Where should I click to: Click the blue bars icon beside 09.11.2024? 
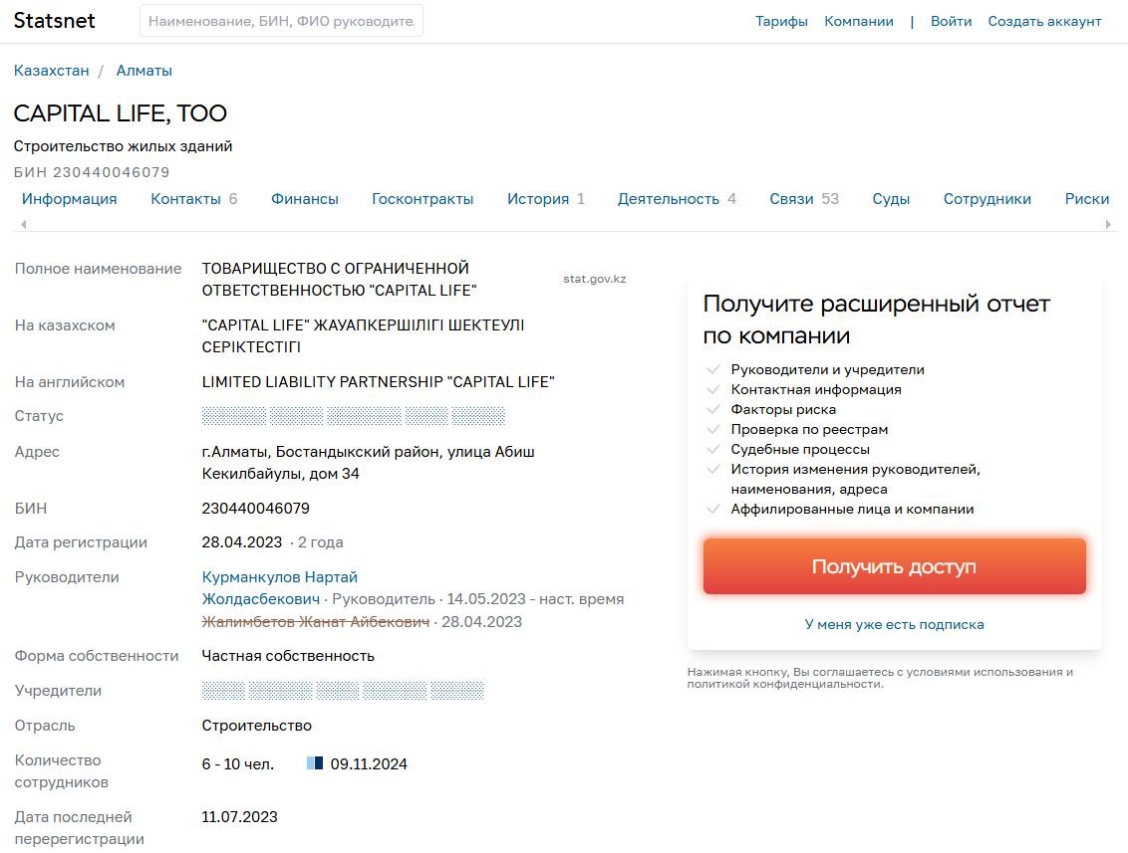point(314,763)
